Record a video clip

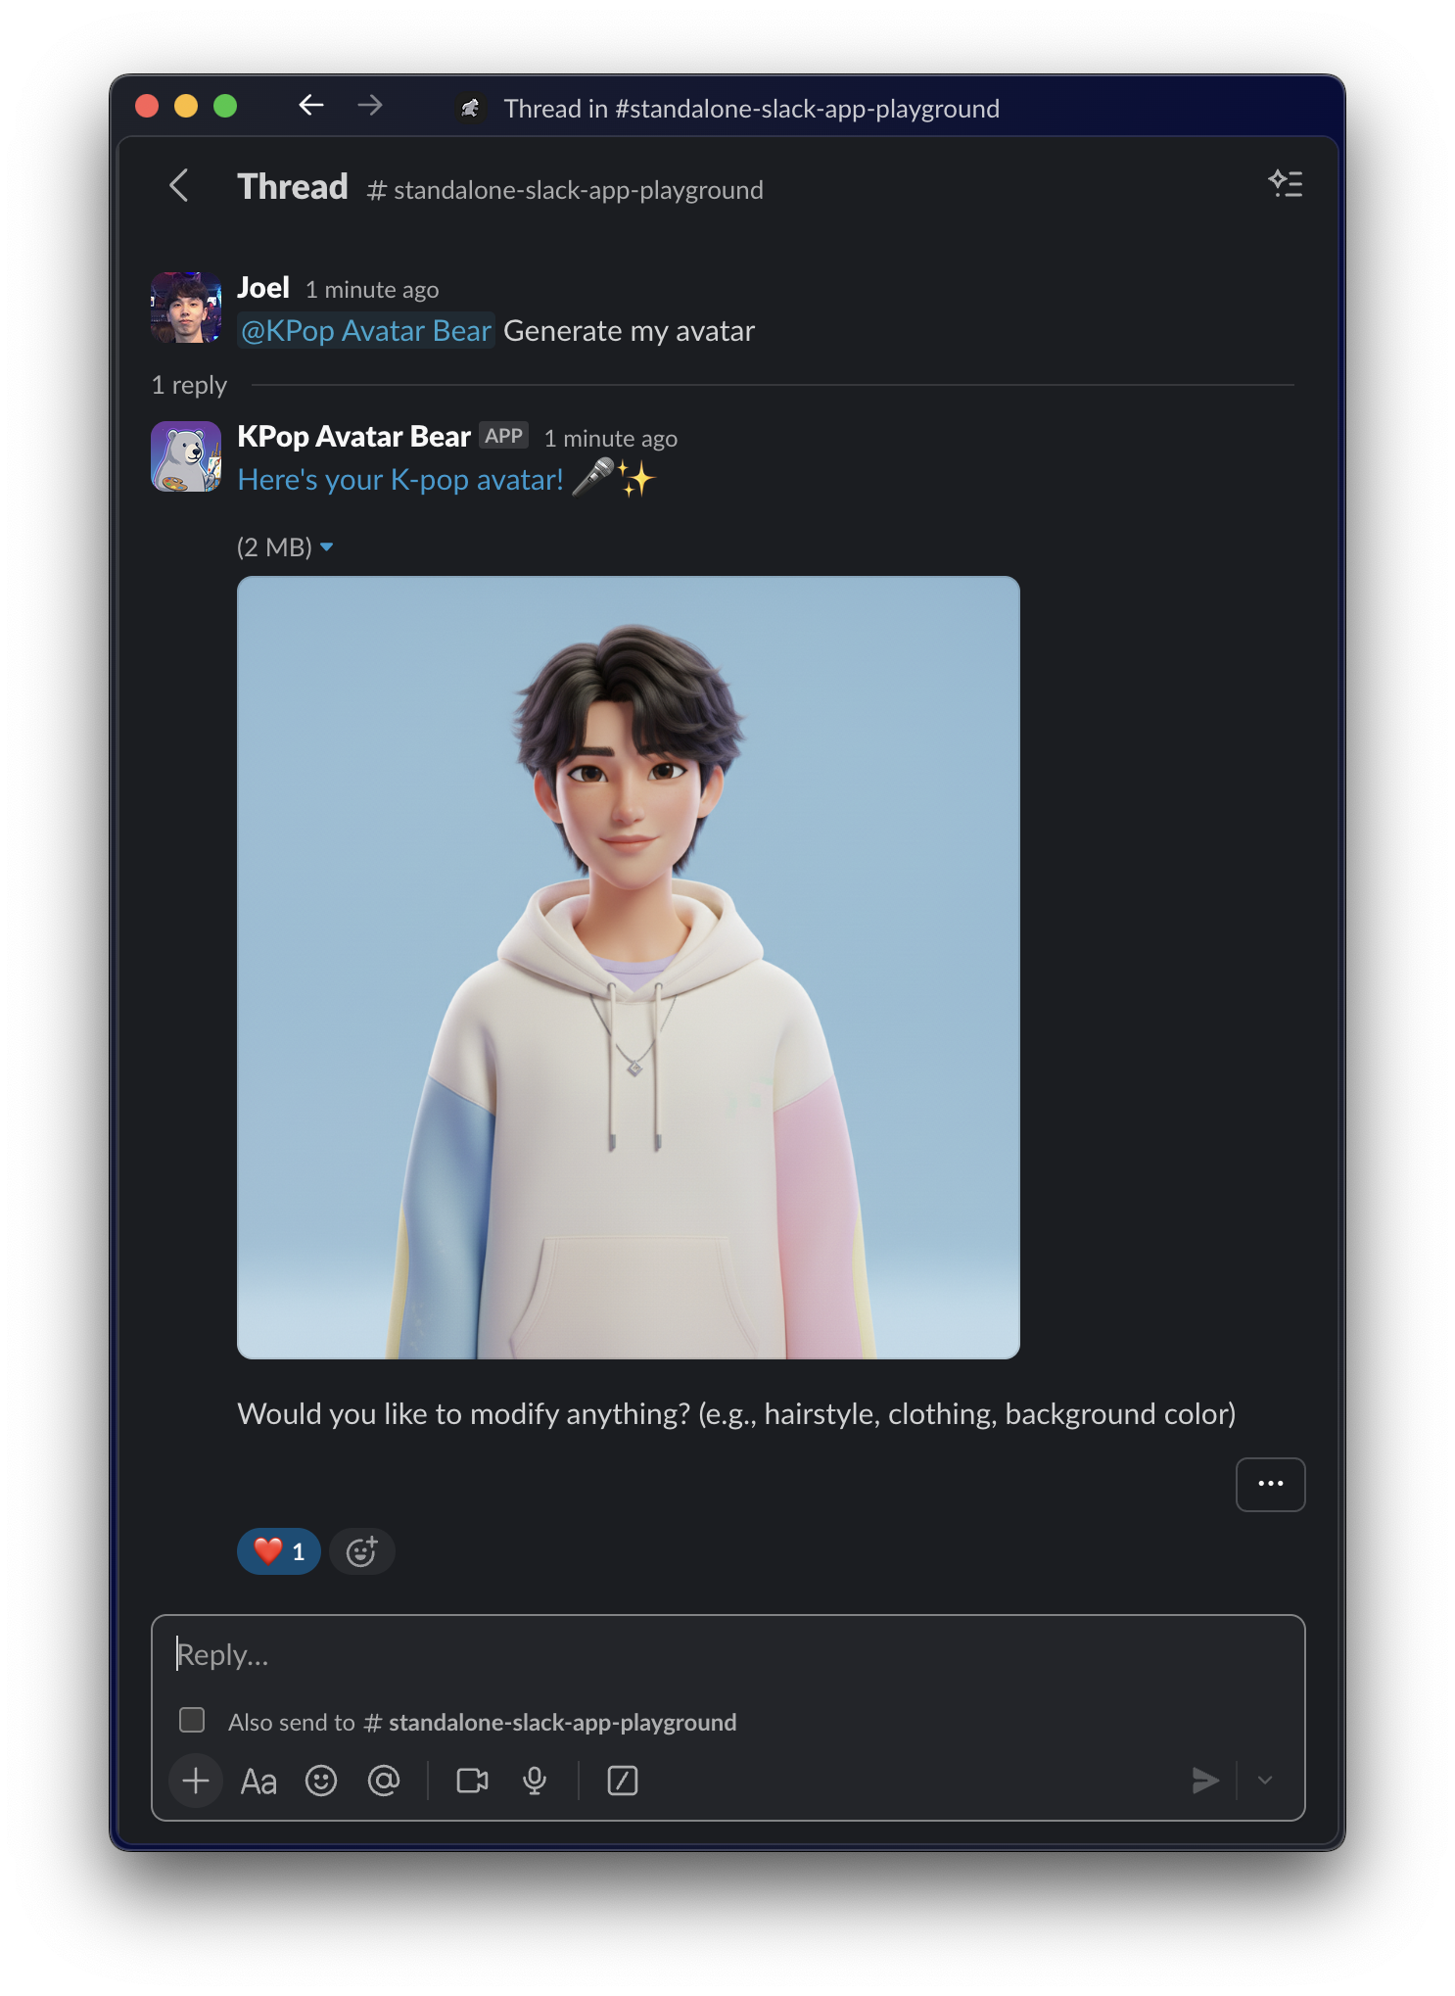(472, 1781)
